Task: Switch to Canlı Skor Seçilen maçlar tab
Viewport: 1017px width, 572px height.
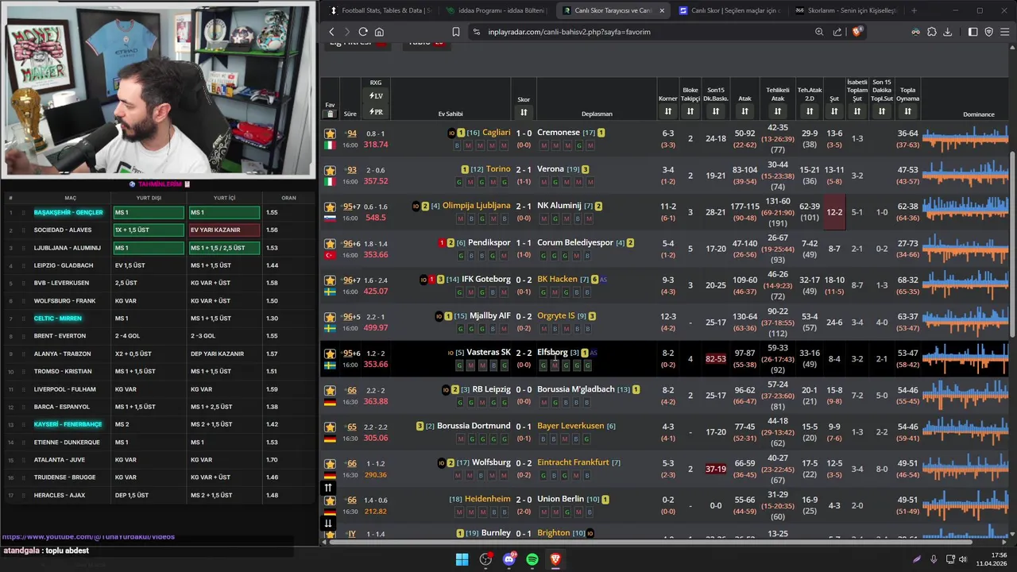Action: (x=729, y=10)
